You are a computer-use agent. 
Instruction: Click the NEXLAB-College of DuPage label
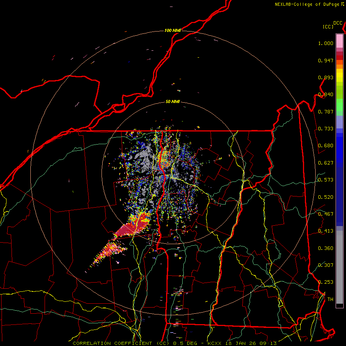(x=307, y=4)
